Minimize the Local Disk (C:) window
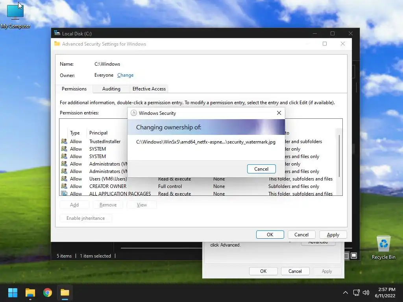The image size is (403, 302). [314, 33]
